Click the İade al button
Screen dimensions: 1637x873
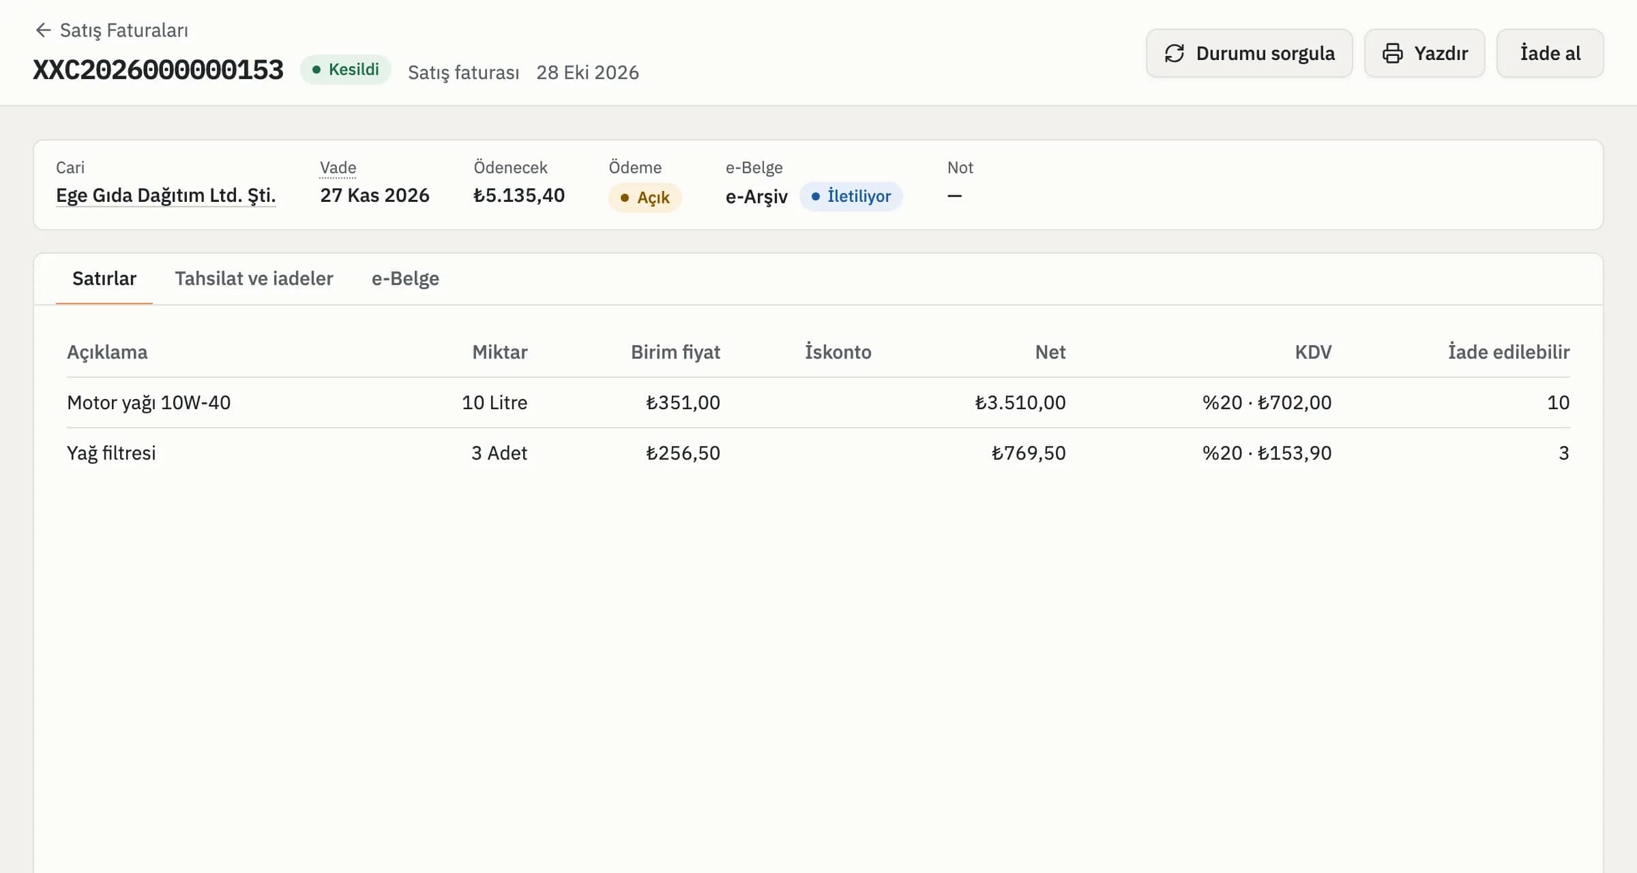coord(1550,53)
